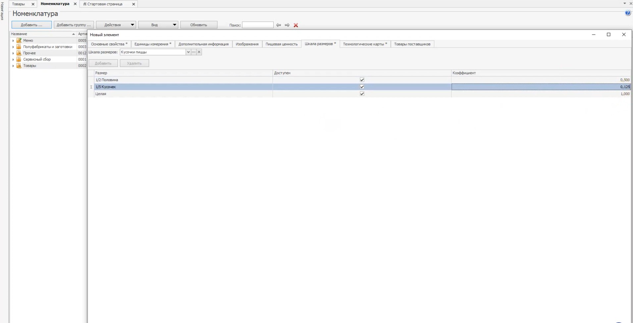
Task: Open the tab list arrow at top right
Action: 625,3
